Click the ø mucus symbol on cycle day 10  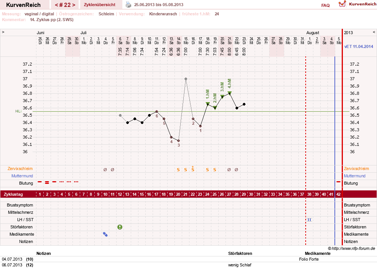coord(105,170)
